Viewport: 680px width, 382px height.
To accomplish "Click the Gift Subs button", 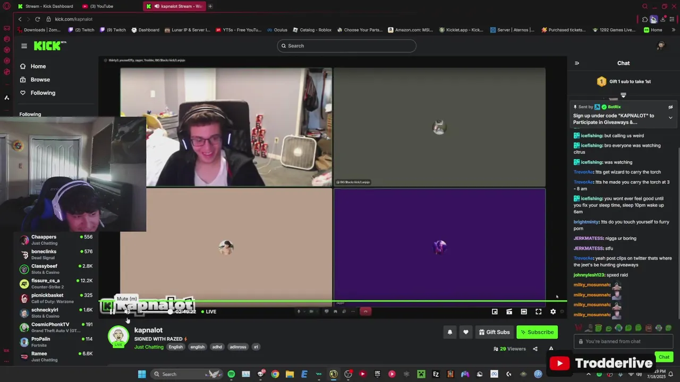I will coord(494,332).
